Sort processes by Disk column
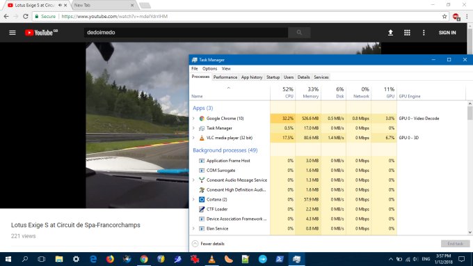The height and width of the screenshot is (266, 473). tap(334, 93)
